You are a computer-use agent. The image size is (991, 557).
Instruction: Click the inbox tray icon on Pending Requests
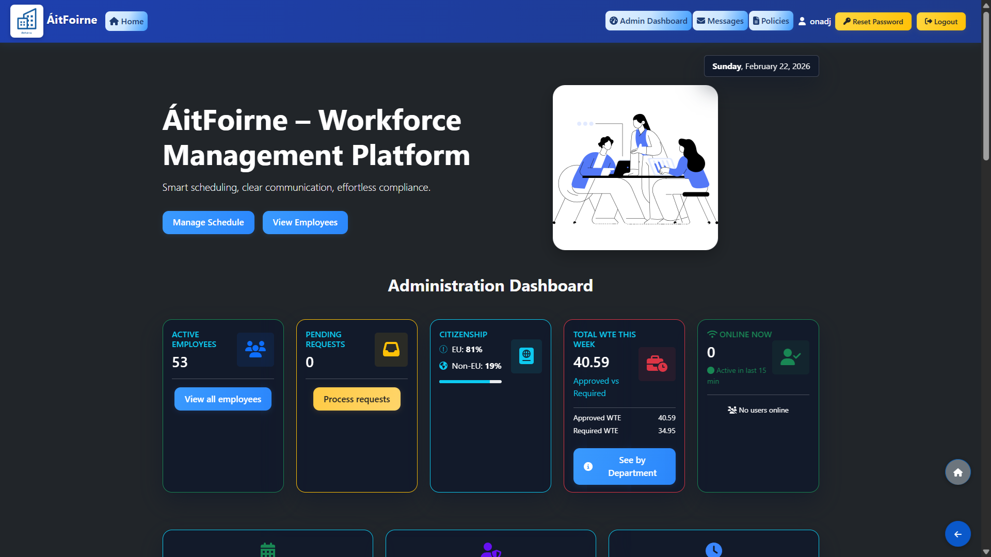391,349
